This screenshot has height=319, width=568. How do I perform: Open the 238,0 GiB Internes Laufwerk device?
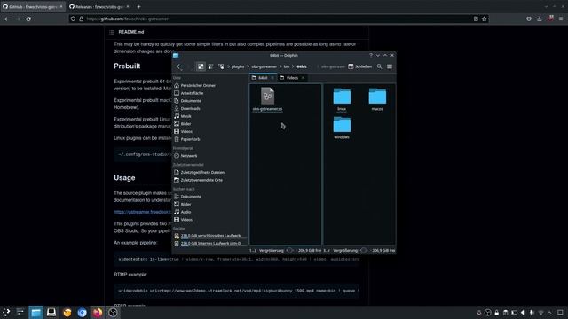pyautogui.click(x=209, y=244)
